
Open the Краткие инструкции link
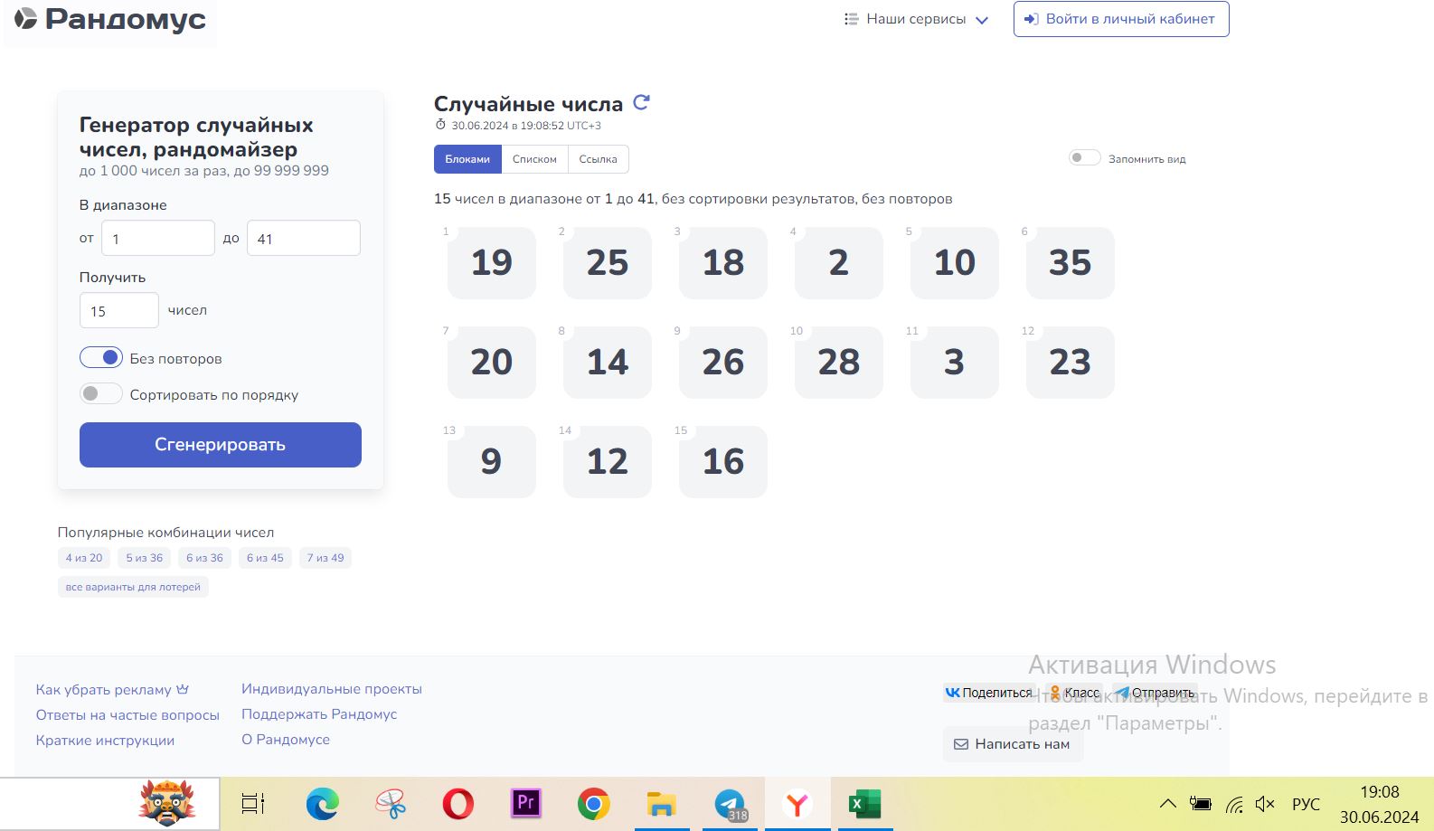point(105,740)
